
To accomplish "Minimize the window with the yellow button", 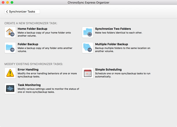I will (8, 3).
